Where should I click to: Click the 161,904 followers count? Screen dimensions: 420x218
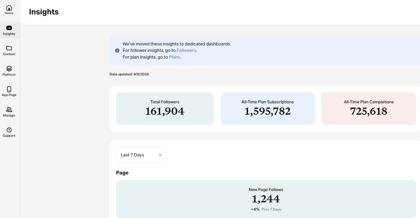165,111
